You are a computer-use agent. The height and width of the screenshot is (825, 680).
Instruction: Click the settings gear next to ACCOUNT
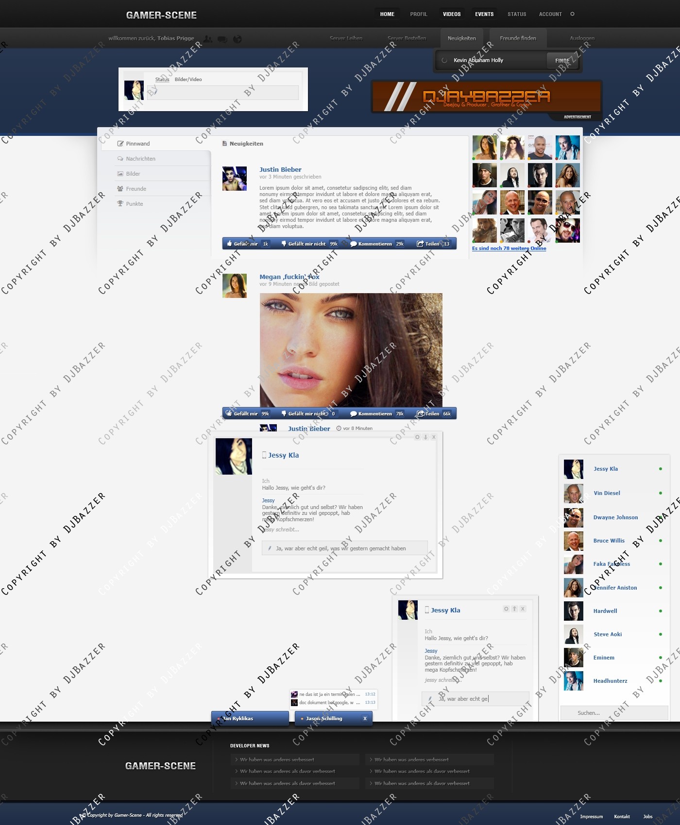pos(572,14)
